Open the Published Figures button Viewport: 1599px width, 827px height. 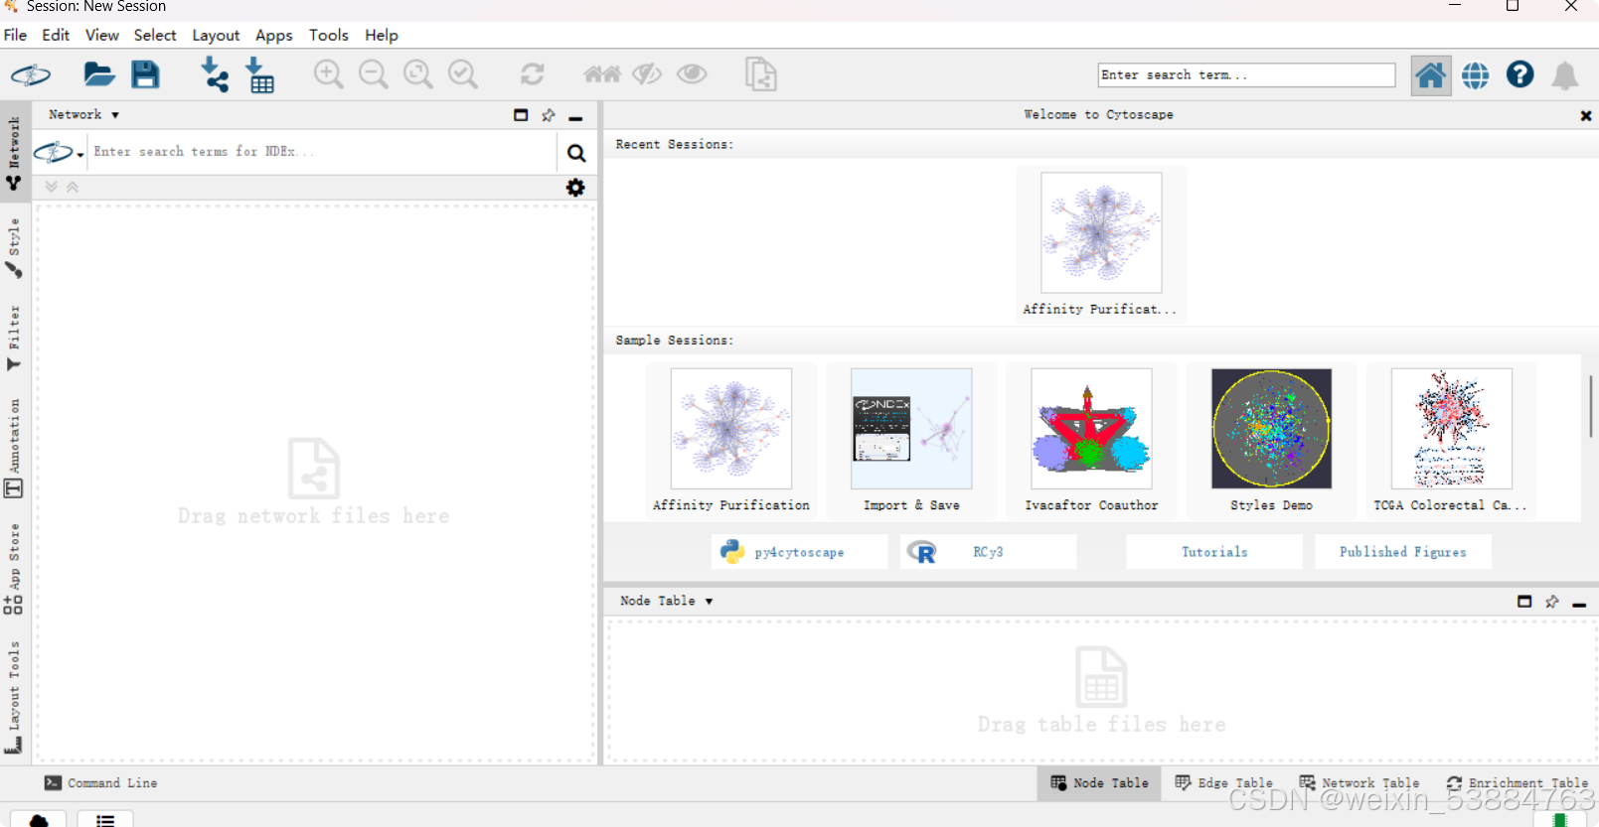pos(1403,552)
